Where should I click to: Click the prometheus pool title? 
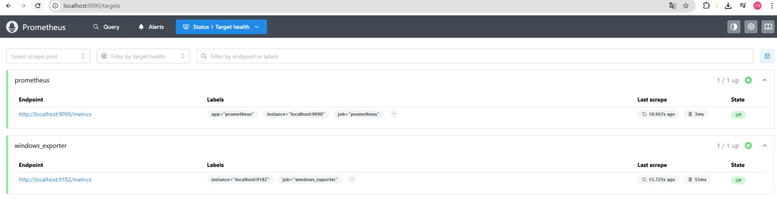(32, 80)
